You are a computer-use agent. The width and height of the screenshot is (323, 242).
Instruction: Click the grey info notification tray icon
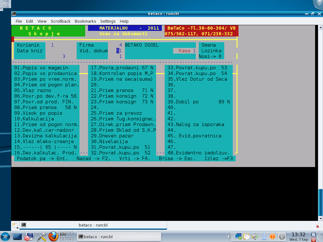coord(282,236)
